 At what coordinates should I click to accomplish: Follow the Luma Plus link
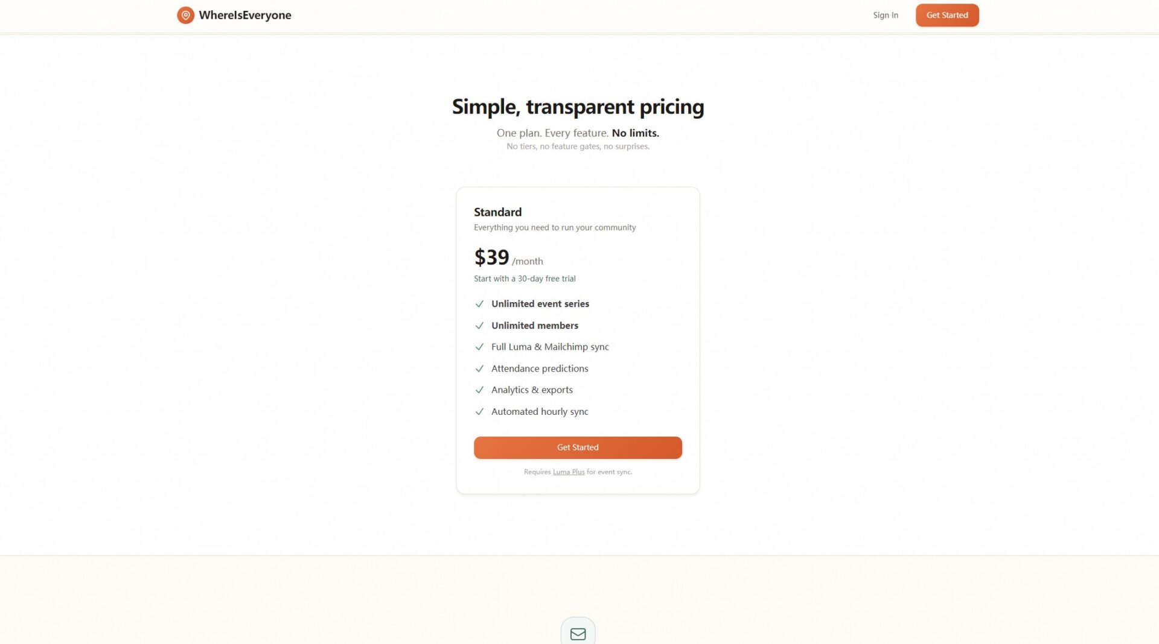pos(569,472)
